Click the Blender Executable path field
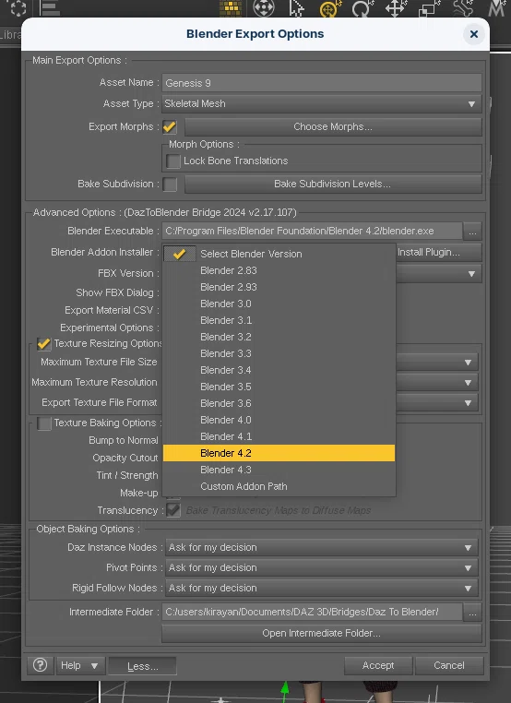The height and width of the screenshot is (703, 511). click(312, 231)
